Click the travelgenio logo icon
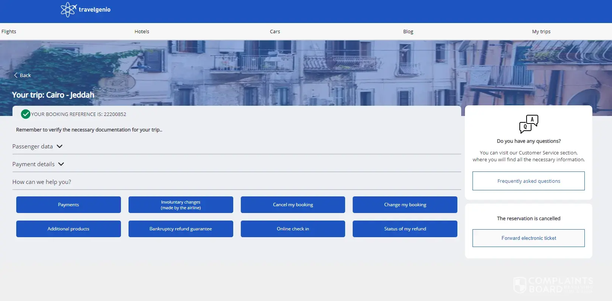 [x=68, y=10]
